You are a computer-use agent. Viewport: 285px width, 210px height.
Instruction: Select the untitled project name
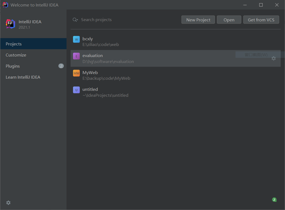pyautogui.click(x=90, y=89)
